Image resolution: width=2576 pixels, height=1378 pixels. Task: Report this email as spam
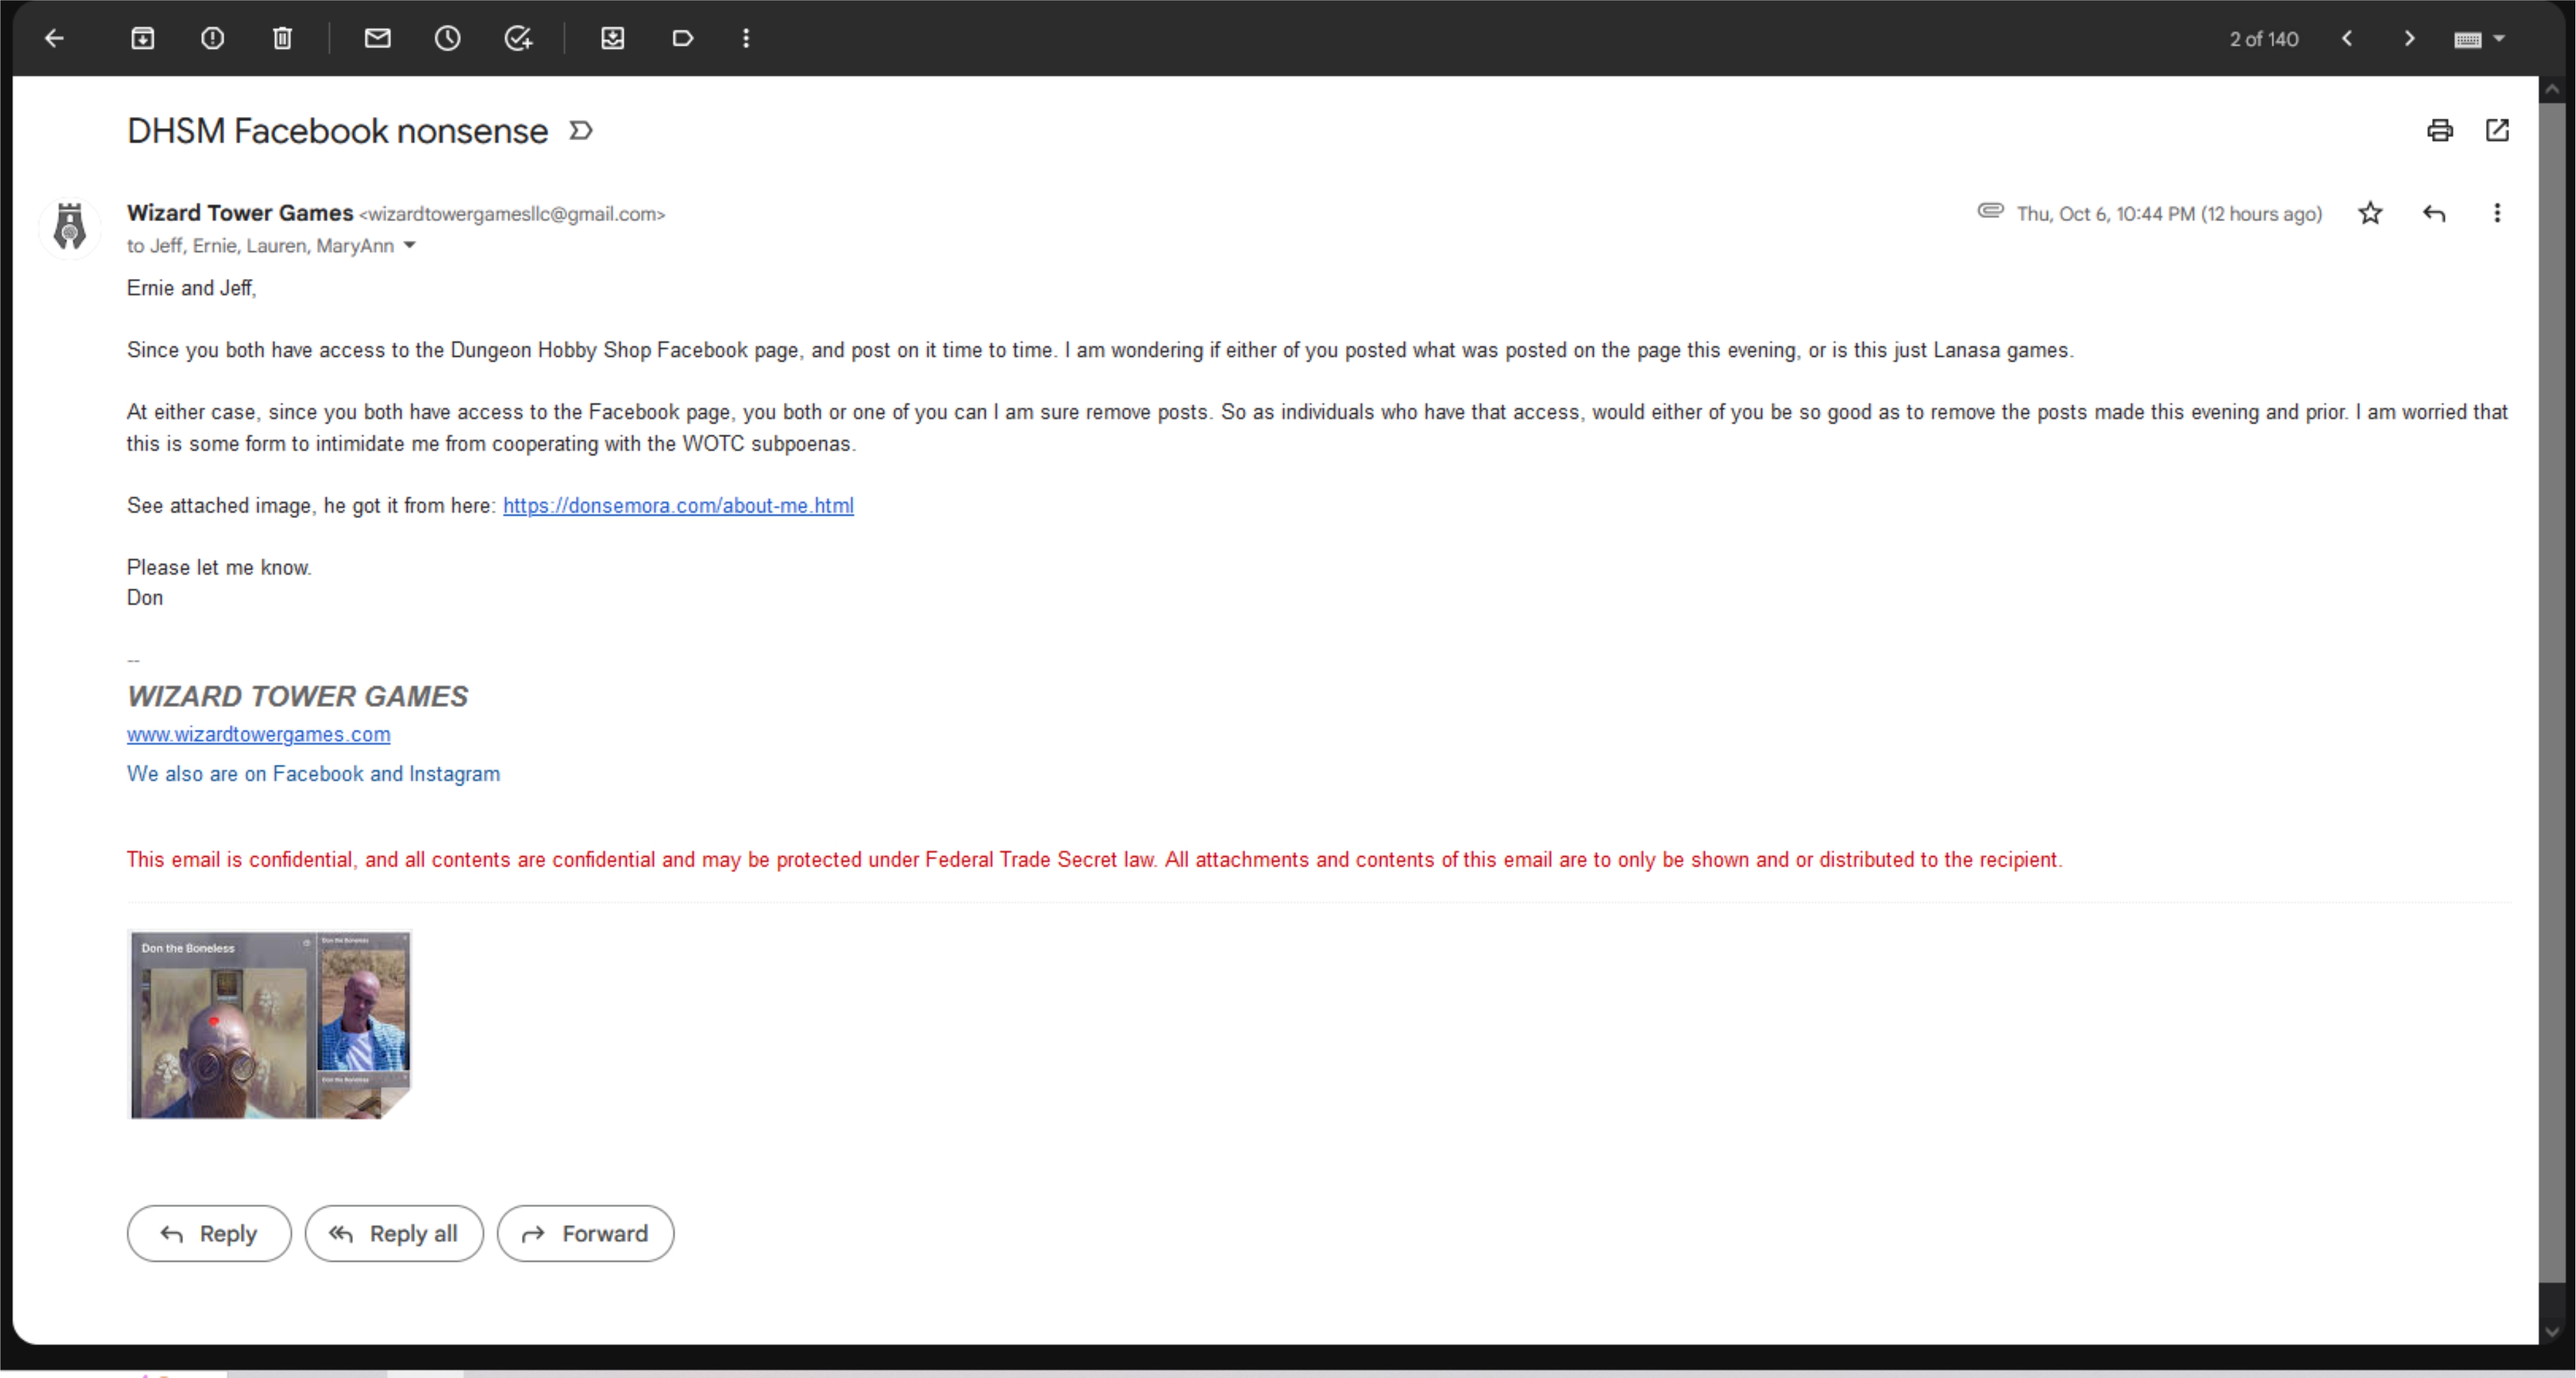(x=212, y=38)
